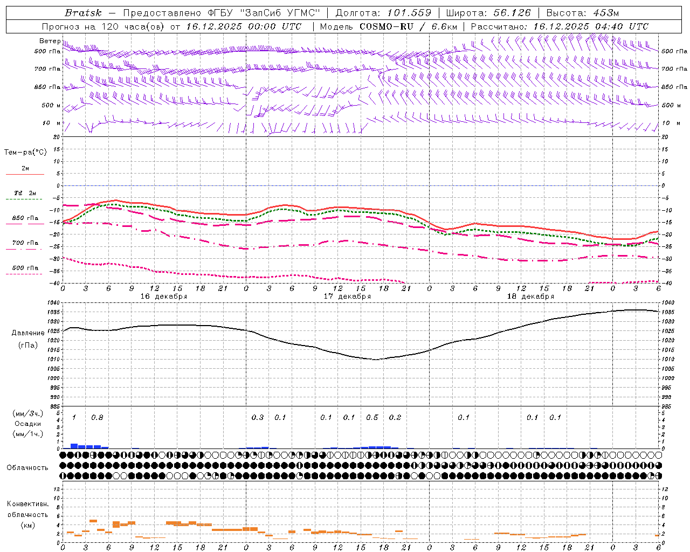Click the Td 2м dew point legend entry

tap(25, 193)
